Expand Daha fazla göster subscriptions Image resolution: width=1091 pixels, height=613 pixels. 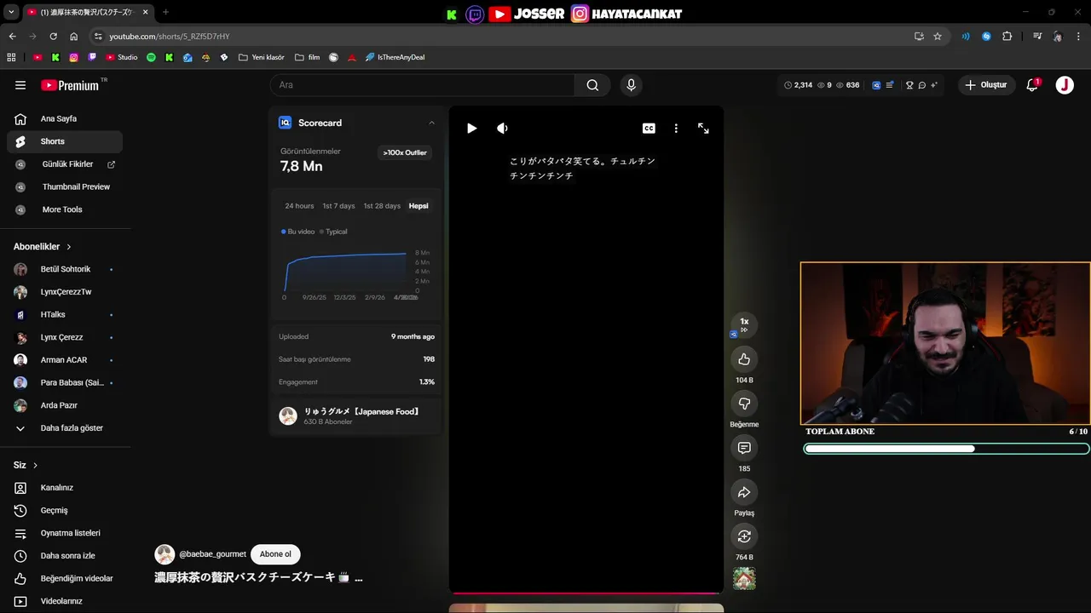click(66, 428)
